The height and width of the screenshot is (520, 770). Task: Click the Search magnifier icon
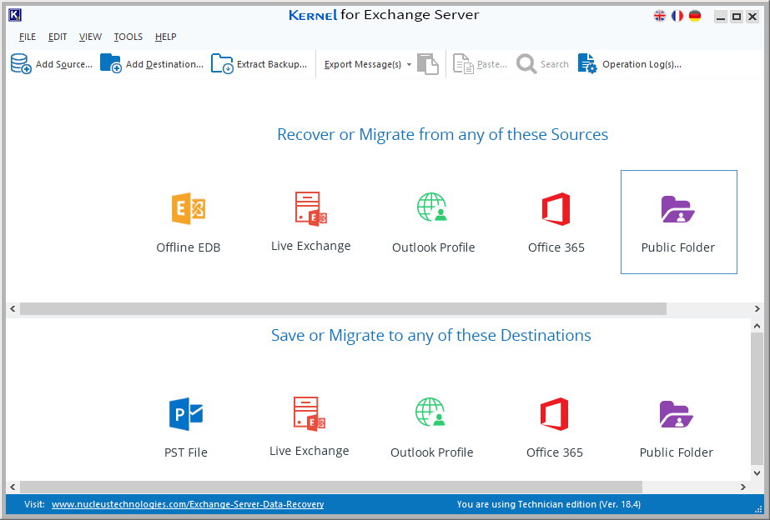tap(526, 64)
